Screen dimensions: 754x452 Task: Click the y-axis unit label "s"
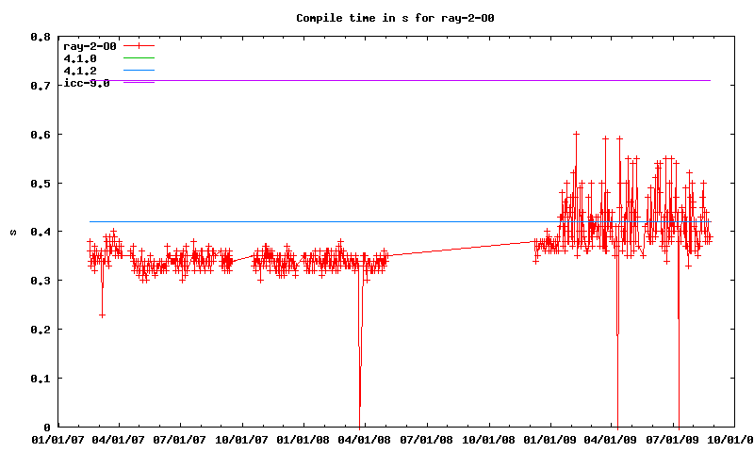click(x=12, y=232)
